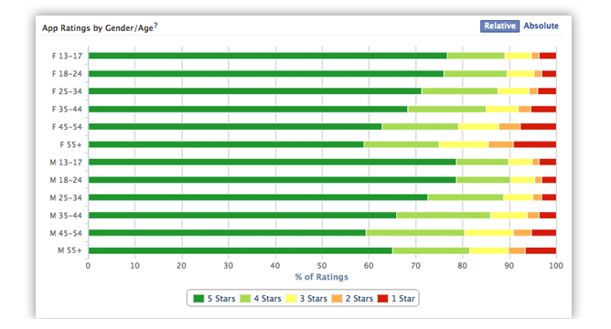The image size is (611, 329).
Task: Click the M 18-24 green five-star bar
Action: coord(272,180)
